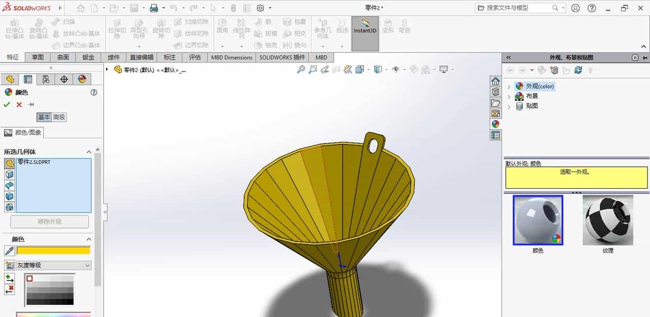Expand the 外观(color) tree node
Screen dimensions: 650x317
click(509, 86)
